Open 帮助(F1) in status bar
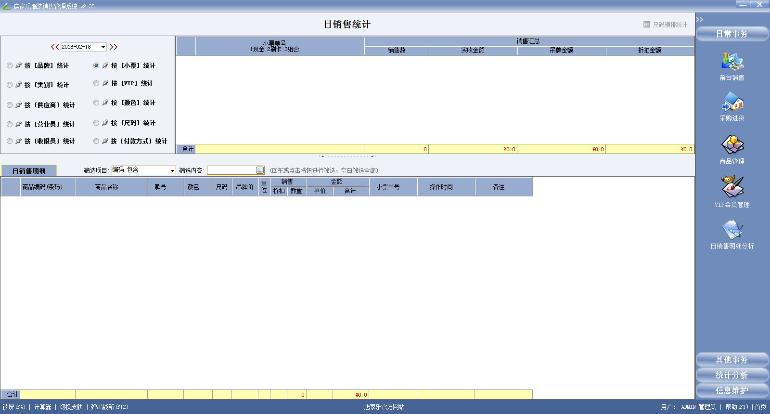 737,407
